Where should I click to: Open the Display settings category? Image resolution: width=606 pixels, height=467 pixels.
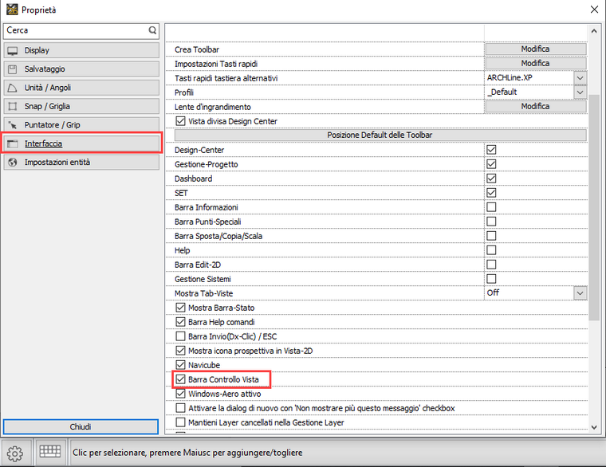pyautogui.click(x=81, y=50)
